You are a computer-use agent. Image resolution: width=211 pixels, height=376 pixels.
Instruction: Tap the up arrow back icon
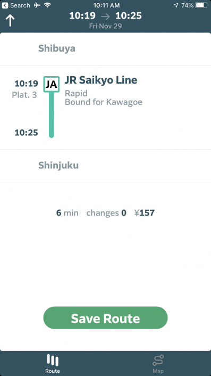click(10, 20)
